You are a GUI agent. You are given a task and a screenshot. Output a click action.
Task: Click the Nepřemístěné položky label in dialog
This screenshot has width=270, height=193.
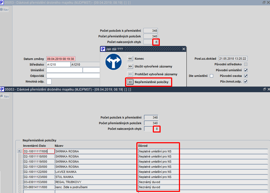click(x=151, y=82)
